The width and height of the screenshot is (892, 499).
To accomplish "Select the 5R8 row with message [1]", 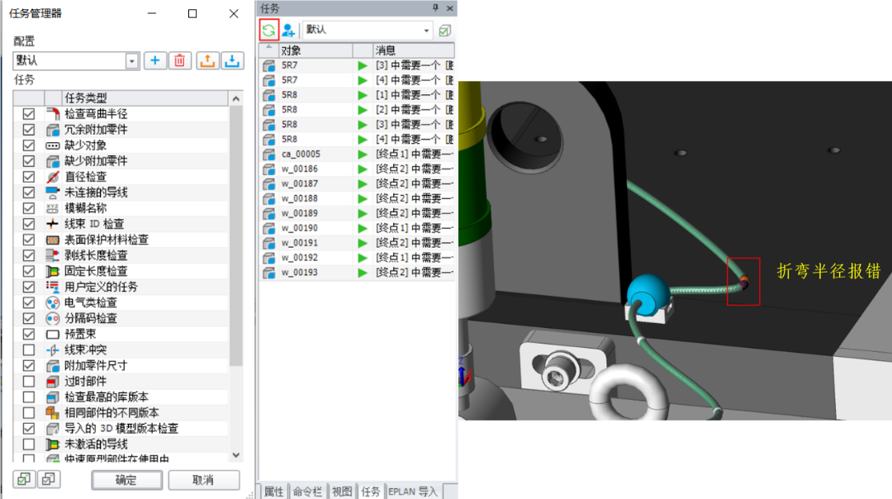I will 358,95.
